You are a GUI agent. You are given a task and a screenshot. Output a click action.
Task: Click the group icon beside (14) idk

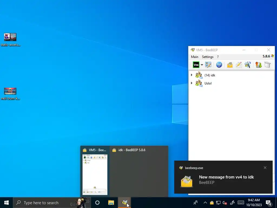[x=199, y=75]
